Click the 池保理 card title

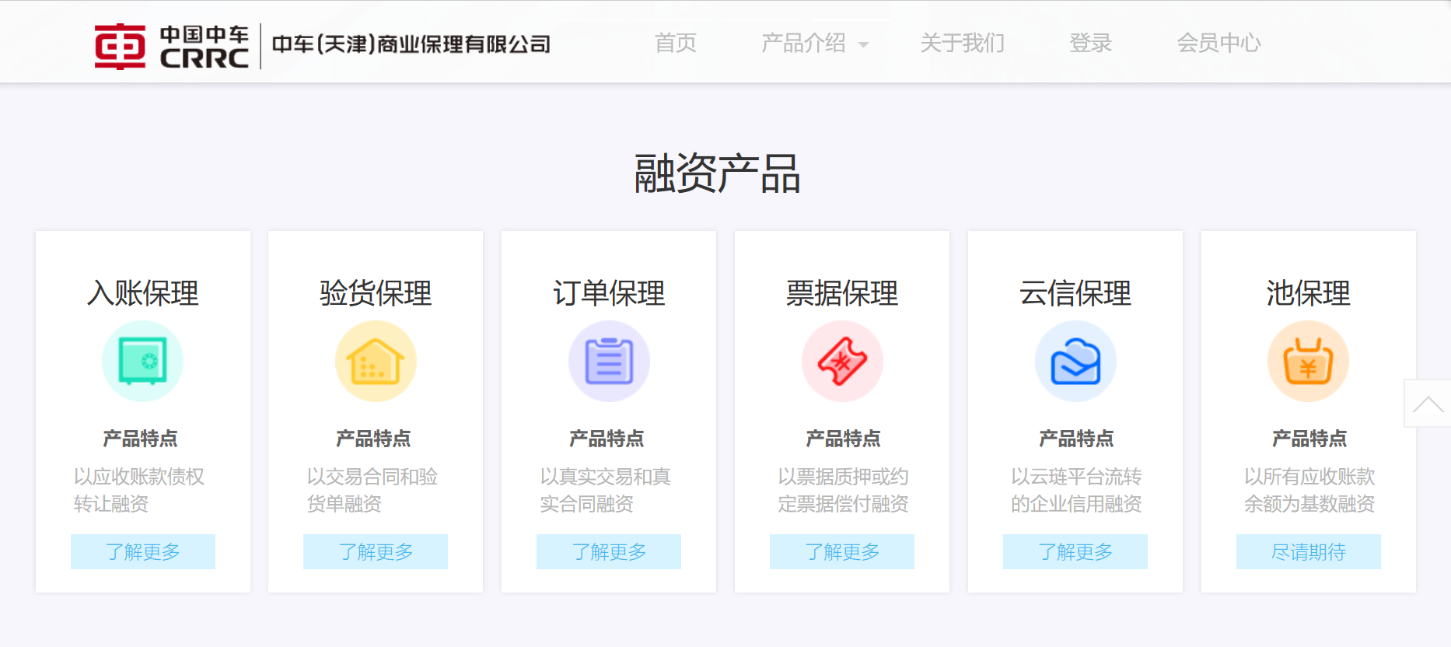[1309, 293]
